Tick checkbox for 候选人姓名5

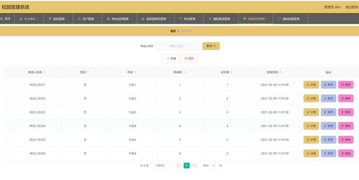9,140
